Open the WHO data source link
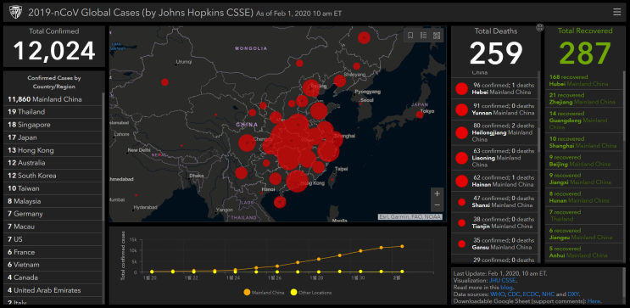Screen dimensions: 630x308 (497, 294)
